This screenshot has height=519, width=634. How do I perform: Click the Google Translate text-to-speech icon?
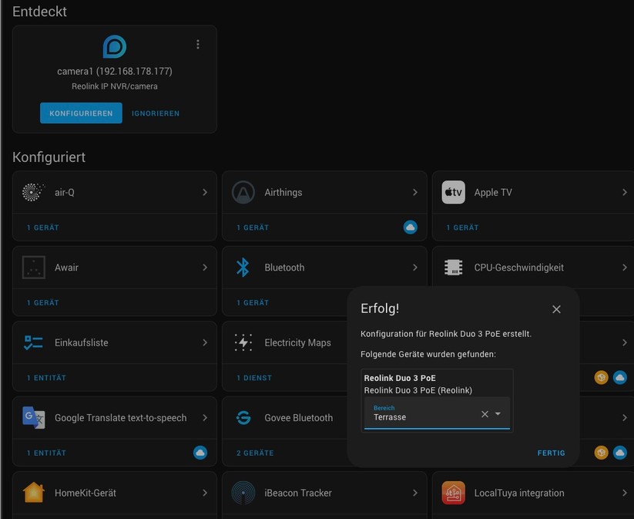coord(32,417)
